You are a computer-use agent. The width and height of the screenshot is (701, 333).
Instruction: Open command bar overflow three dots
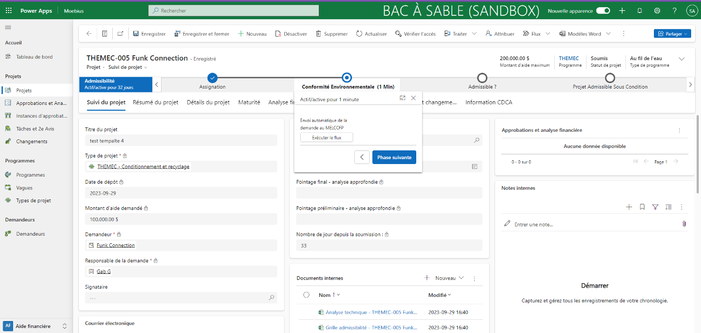tap(623, 34)
